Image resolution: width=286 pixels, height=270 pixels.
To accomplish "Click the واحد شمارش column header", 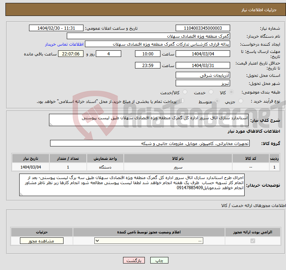I will click(105, 158).
